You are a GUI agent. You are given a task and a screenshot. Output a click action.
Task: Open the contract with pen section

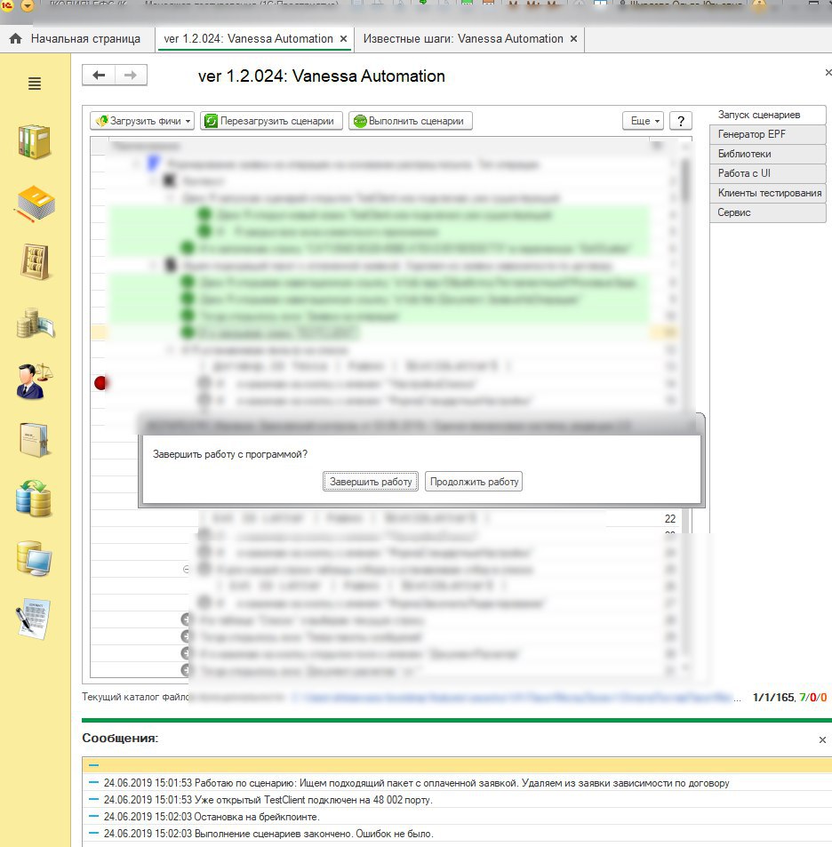click(x=34, y=619)
